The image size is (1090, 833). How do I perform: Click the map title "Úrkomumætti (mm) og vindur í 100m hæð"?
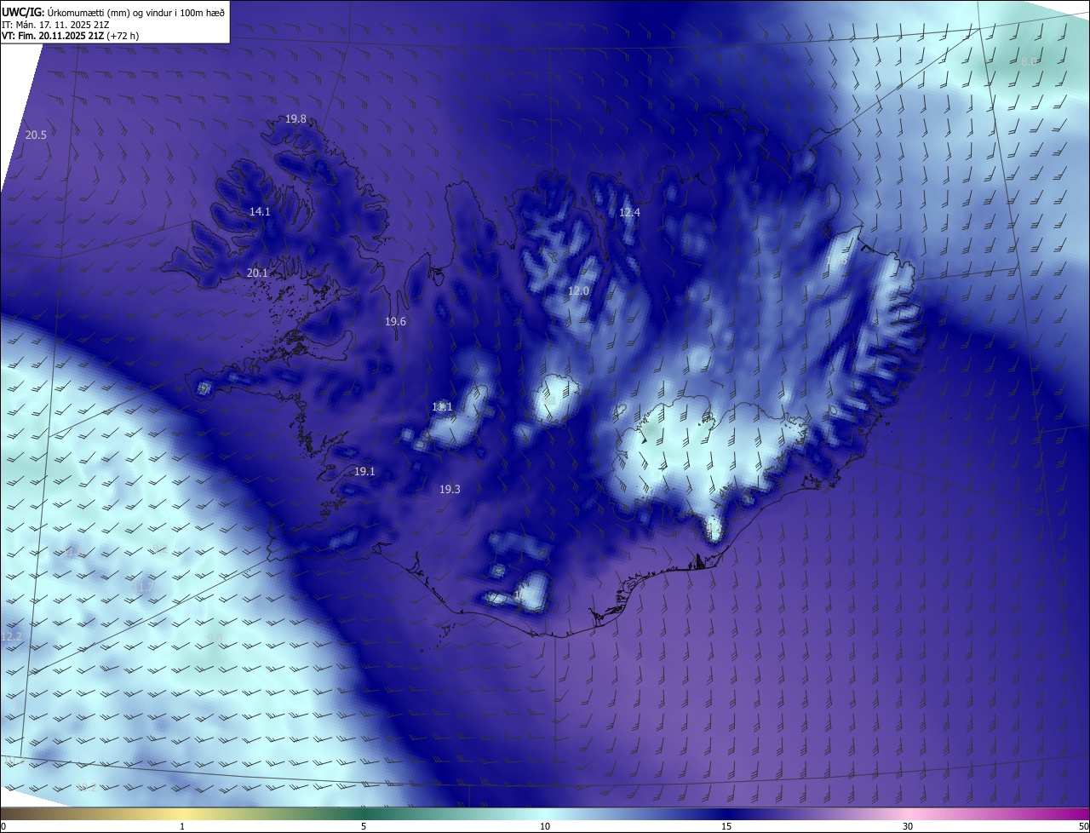[136, 12]
